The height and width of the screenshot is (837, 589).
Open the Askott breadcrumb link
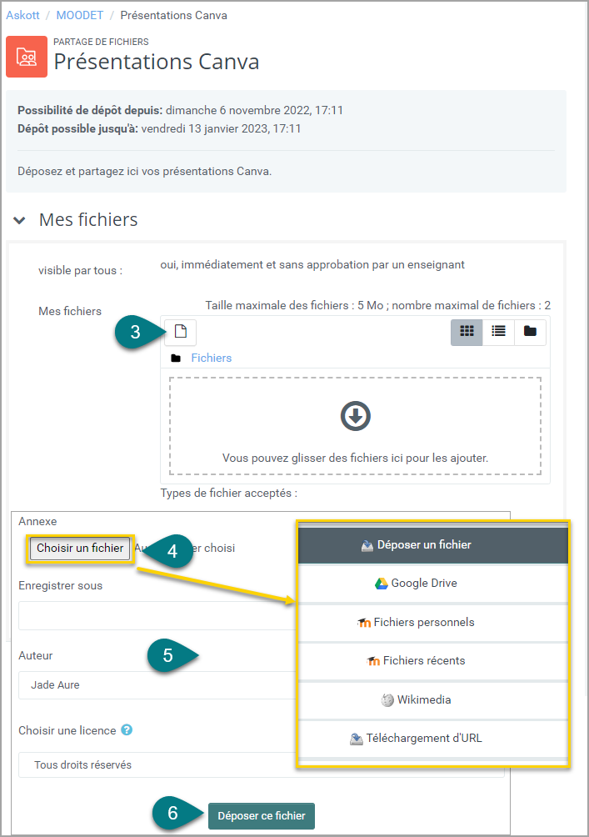click(23, 16)
